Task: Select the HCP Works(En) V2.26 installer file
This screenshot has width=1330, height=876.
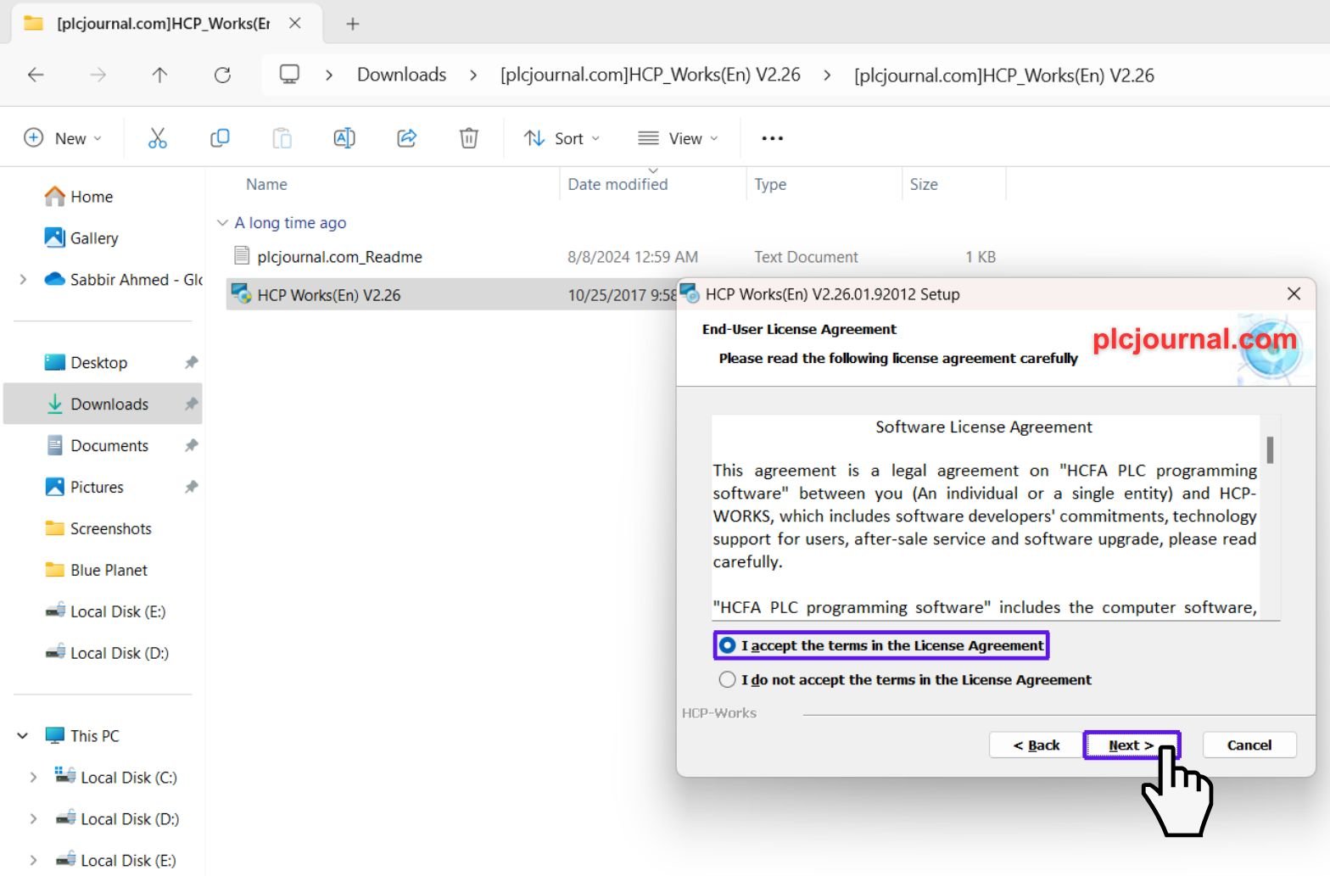Action: 329,295
